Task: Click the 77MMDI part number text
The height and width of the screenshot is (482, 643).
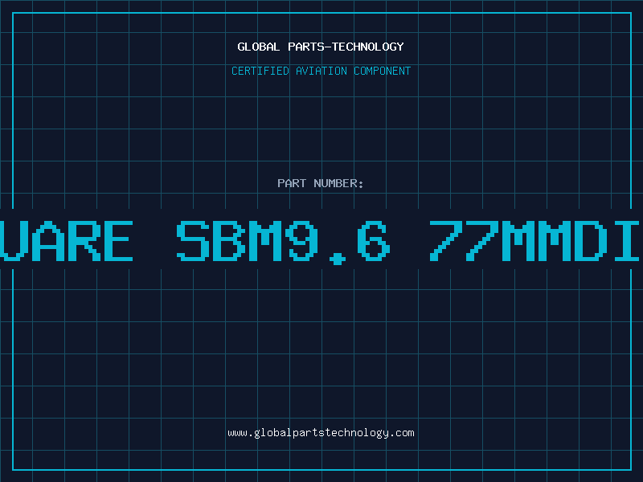Action: point(534,241)
